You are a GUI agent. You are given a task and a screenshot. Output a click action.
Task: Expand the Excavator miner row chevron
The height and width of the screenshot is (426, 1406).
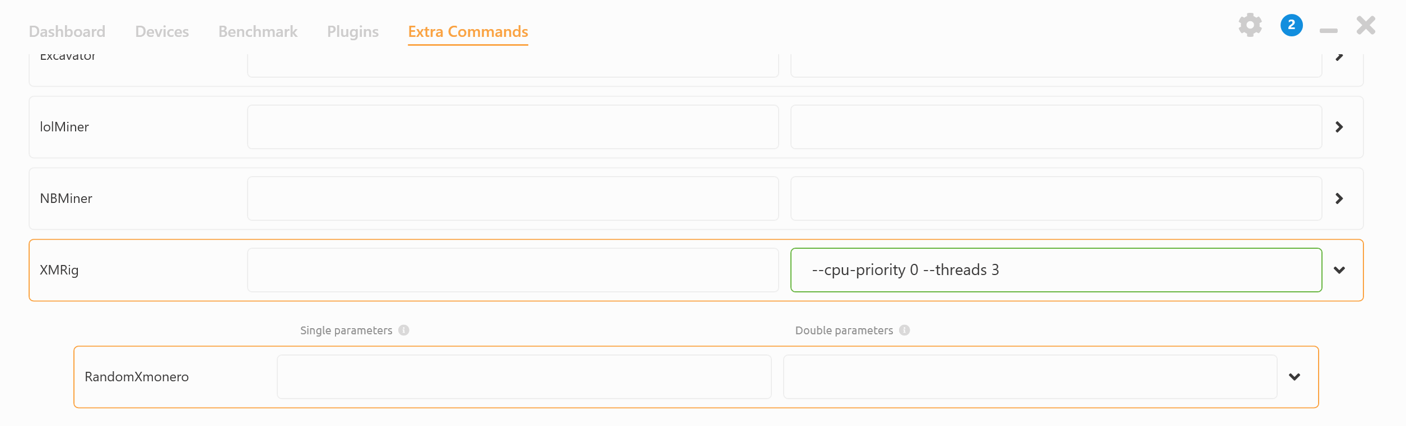point(1339,55)
